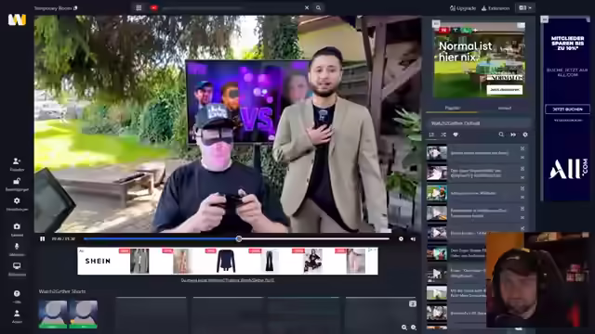595x334 pixels.
Task: Click JETZT BUCHEN in the ALL.com ad
Action: (567, 109)
